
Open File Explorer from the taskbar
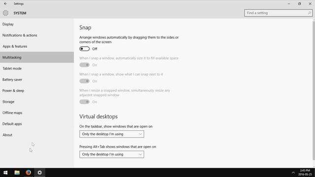[x=17, y=173]
